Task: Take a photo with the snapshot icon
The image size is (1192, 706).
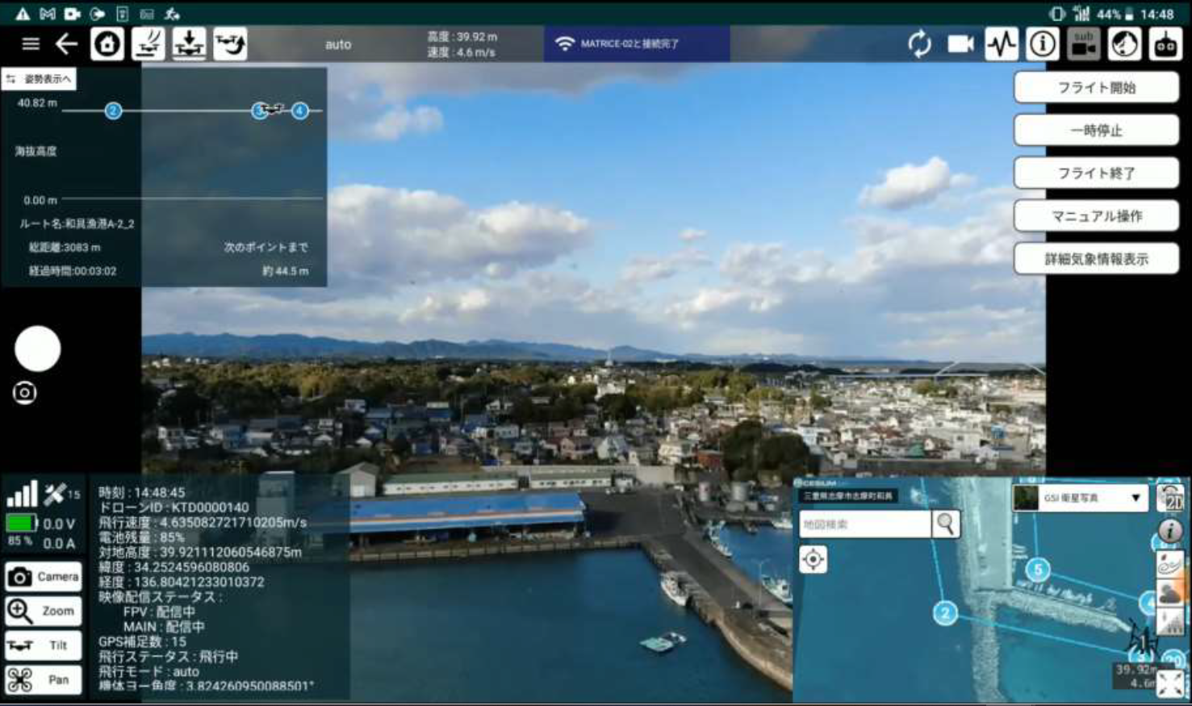Action: click(24, 393)
